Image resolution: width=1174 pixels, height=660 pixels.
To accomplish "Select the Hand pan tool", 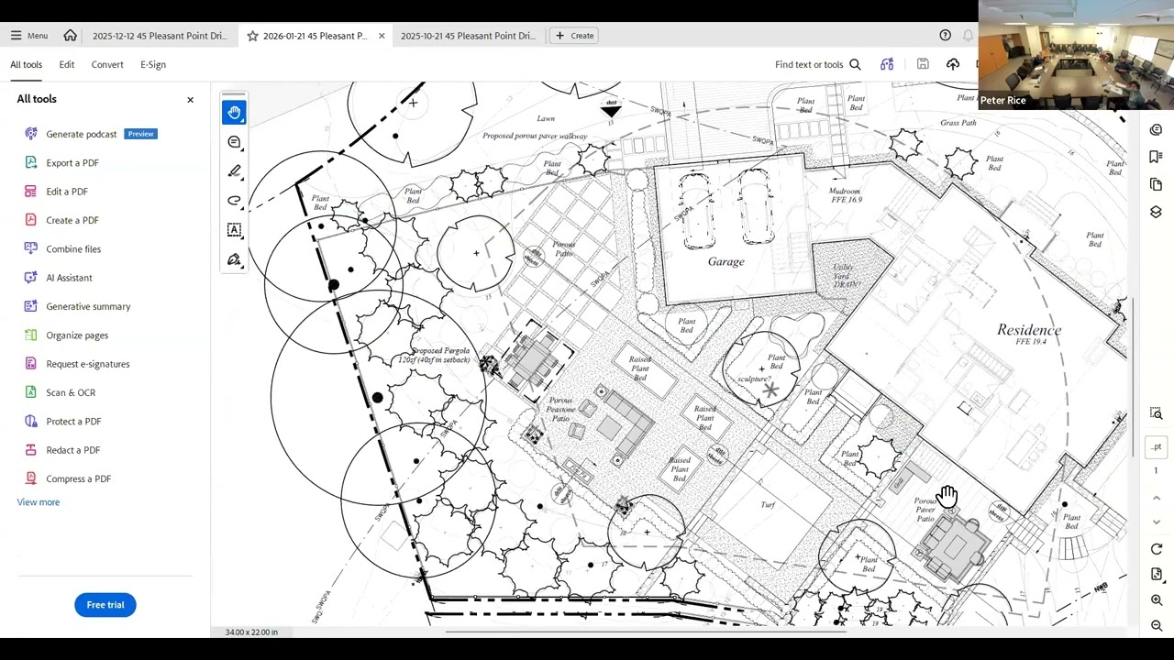I will pyautogui.click(x=234, y=113).
